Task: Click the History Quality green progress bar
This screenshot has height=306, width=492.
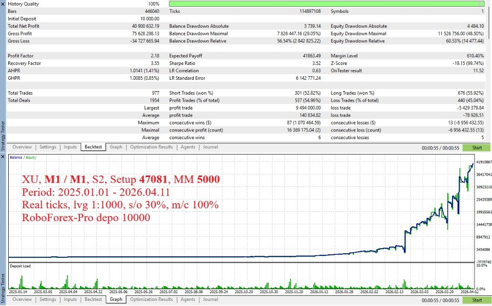Action: click(326, 4)
